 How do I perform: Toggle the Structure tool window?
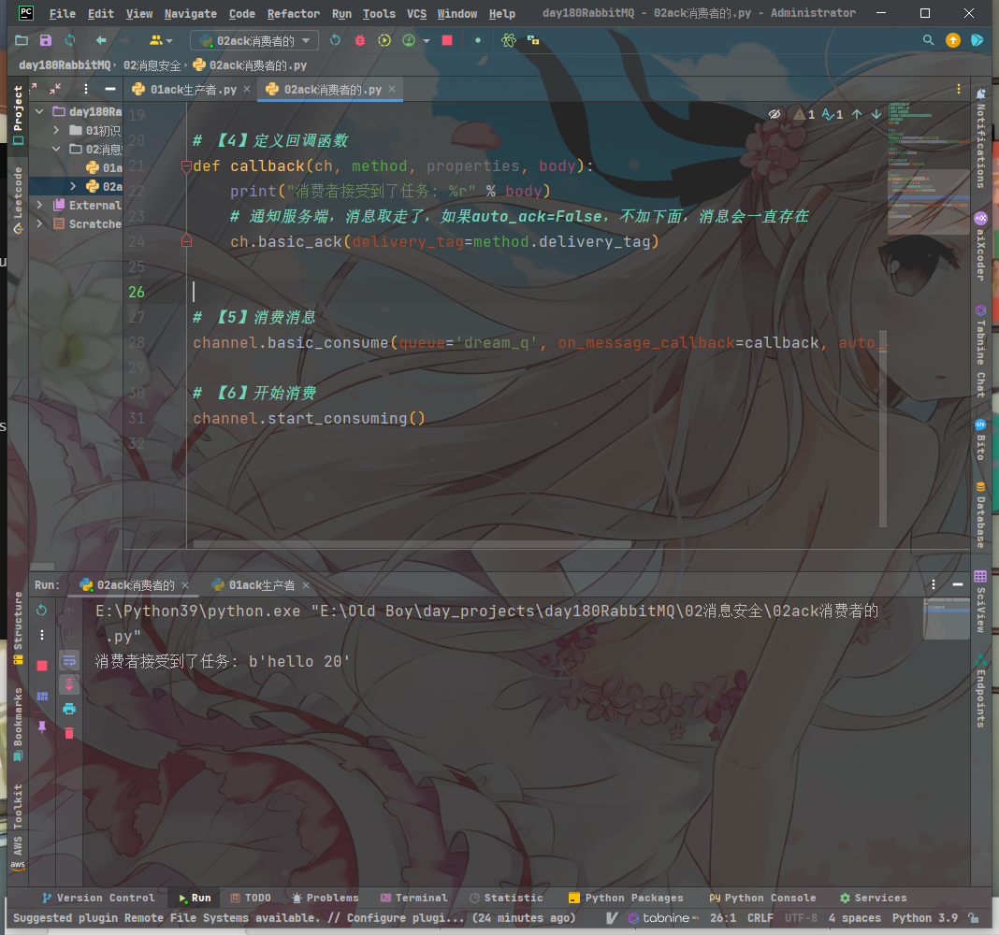pos(18,628)
